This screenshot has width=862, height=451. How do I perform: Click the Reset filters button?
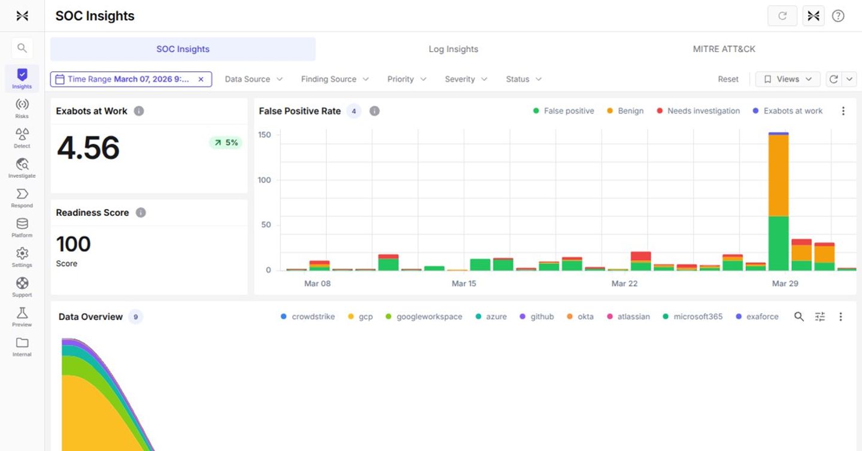click(729, 80)
